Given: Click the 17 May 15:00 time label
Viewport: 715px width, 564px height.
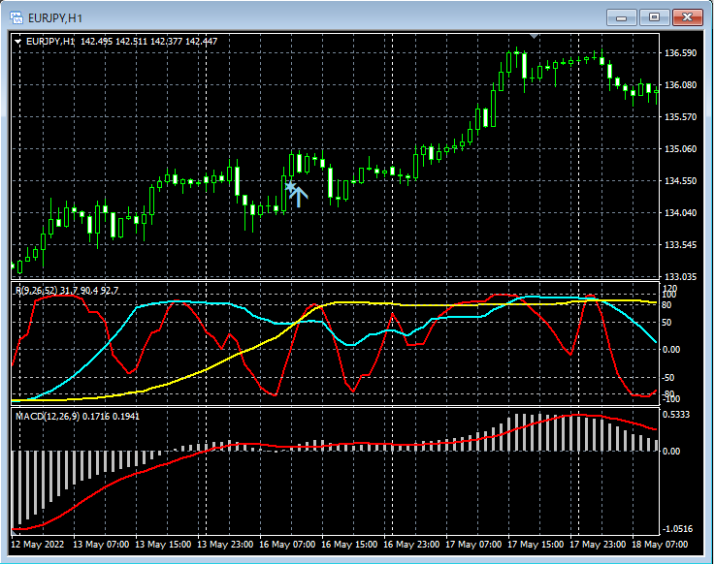Looking at the screenshot, I should point(536,545).
